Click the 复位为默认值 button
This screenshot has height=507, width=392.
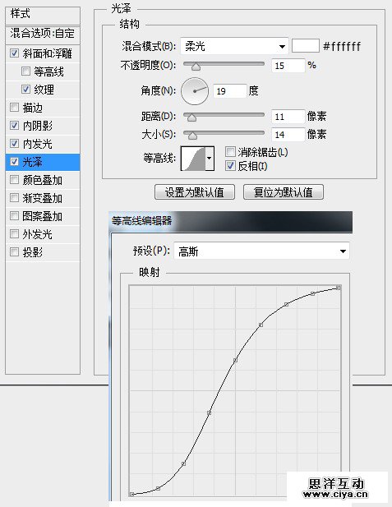284,192
